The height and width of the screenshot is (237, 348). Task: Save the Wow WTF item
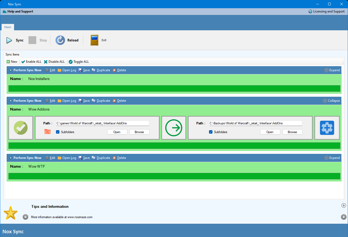pos(84,158)
